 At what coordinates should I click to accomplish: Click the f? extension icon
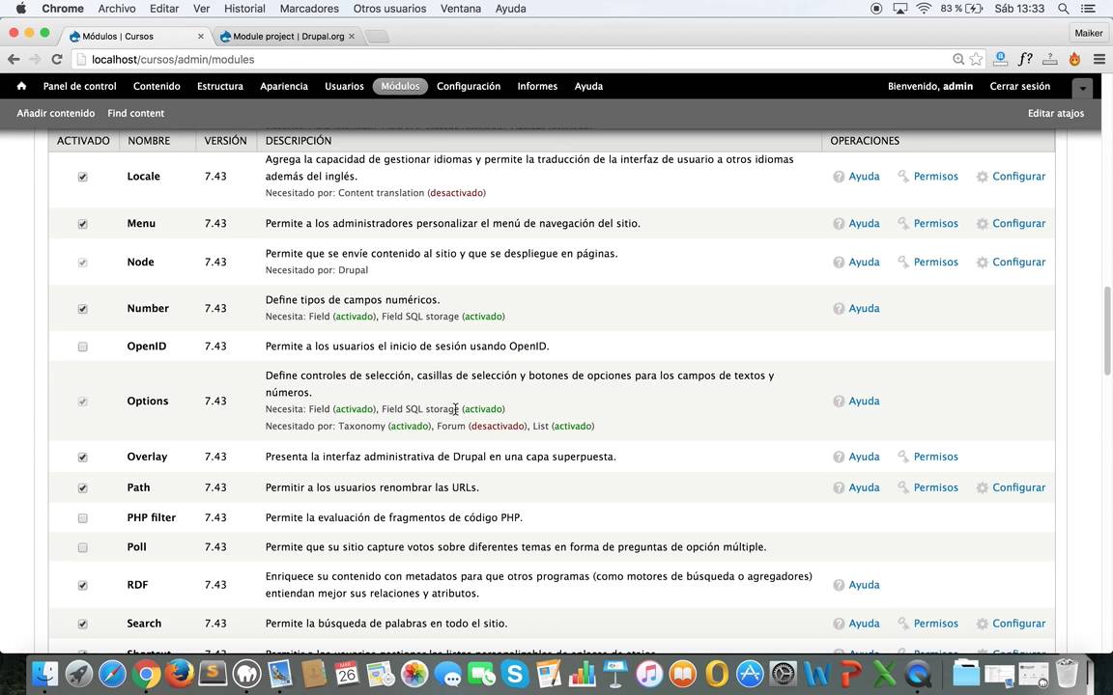1025,60
